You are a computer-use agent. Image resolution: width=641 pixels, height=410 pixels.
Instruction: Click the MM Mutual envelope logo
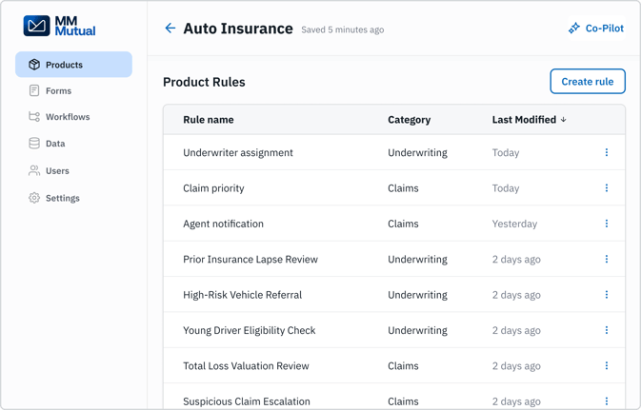point(37,26)
